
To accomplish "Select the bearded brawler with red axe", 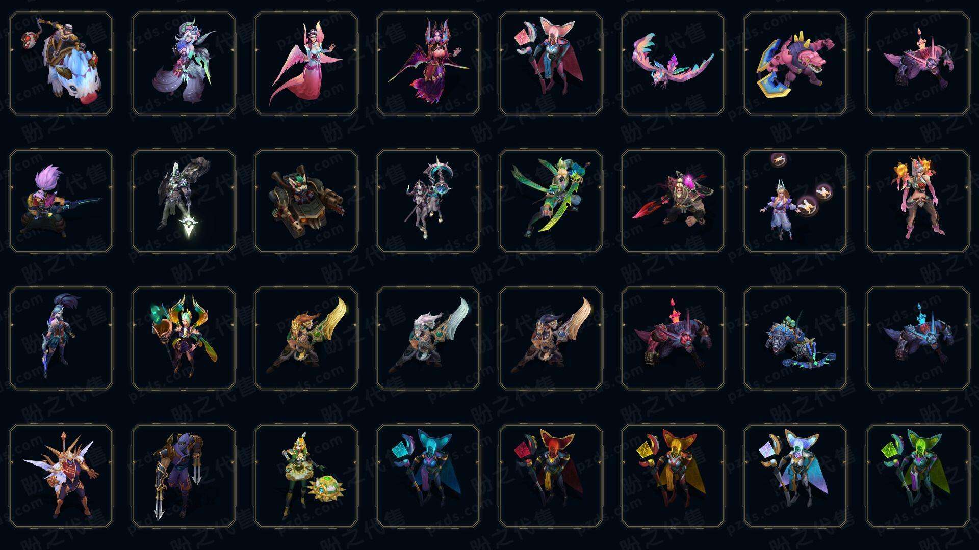I will tap(673, 201).
